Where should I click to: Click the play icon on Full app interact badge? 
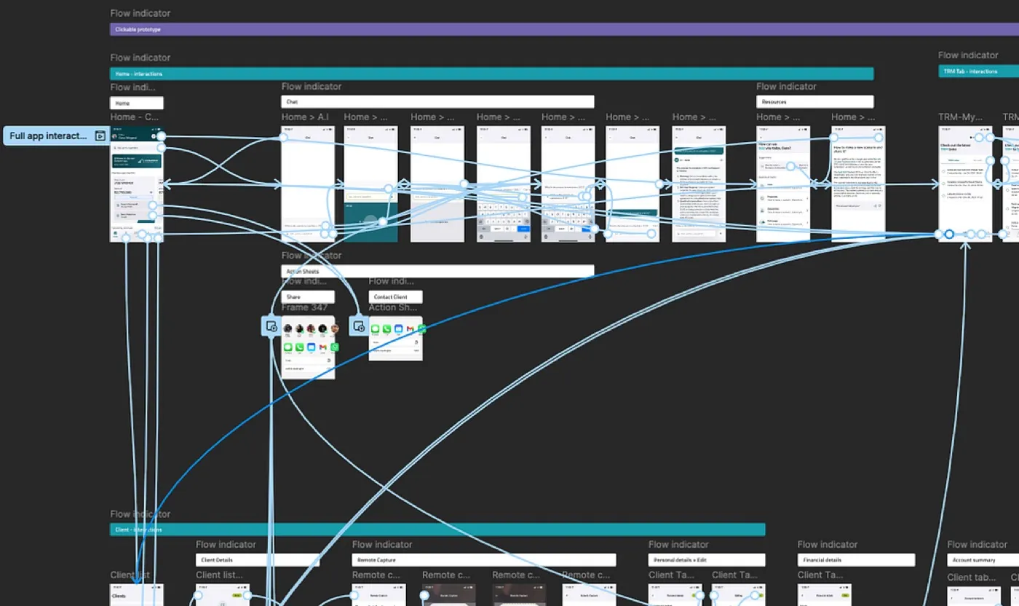click(x=100, y=135)
